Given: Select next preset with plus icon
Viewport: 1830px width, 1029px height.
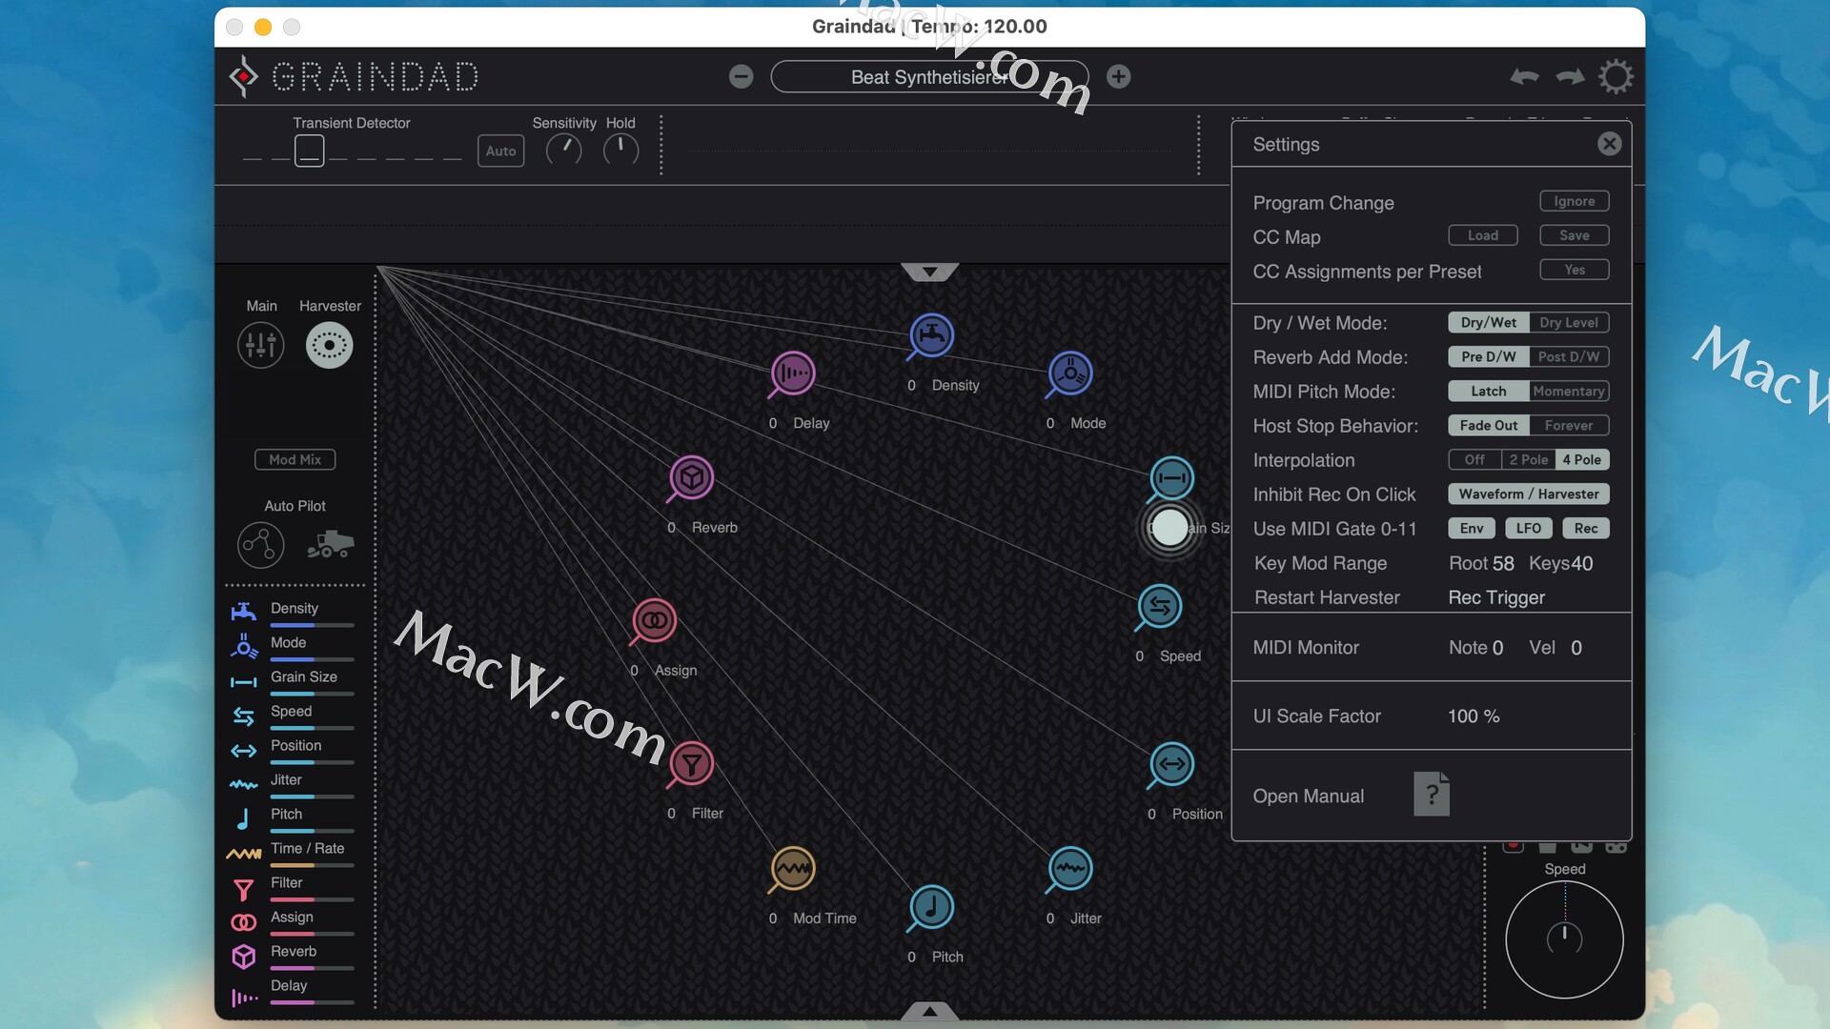Looking at the screenshot, I should pyautogui.click(x=1119, y=76).
